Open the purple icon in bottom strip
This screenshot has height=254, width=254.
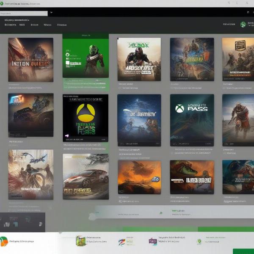coord(153,241)
